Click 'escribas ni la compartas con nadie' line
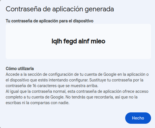155x128 pixels. click(37, 103)
